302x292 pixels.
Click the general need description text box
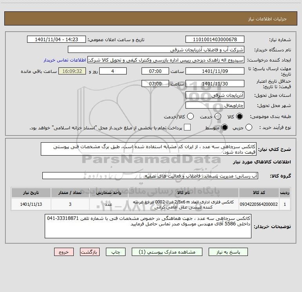point(149,149)
